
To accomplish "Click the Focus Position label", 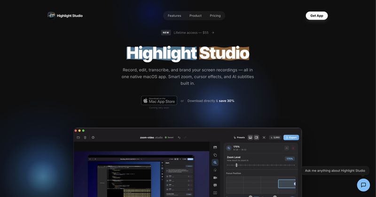I will coord(234,173).
